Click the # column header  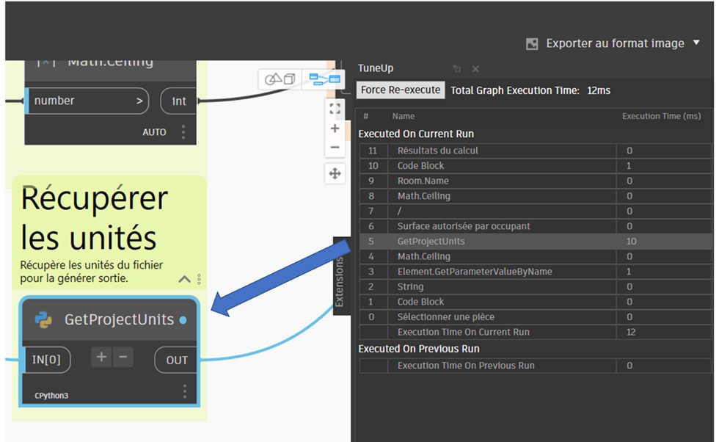pyautogui.click(x=365, y=116)
